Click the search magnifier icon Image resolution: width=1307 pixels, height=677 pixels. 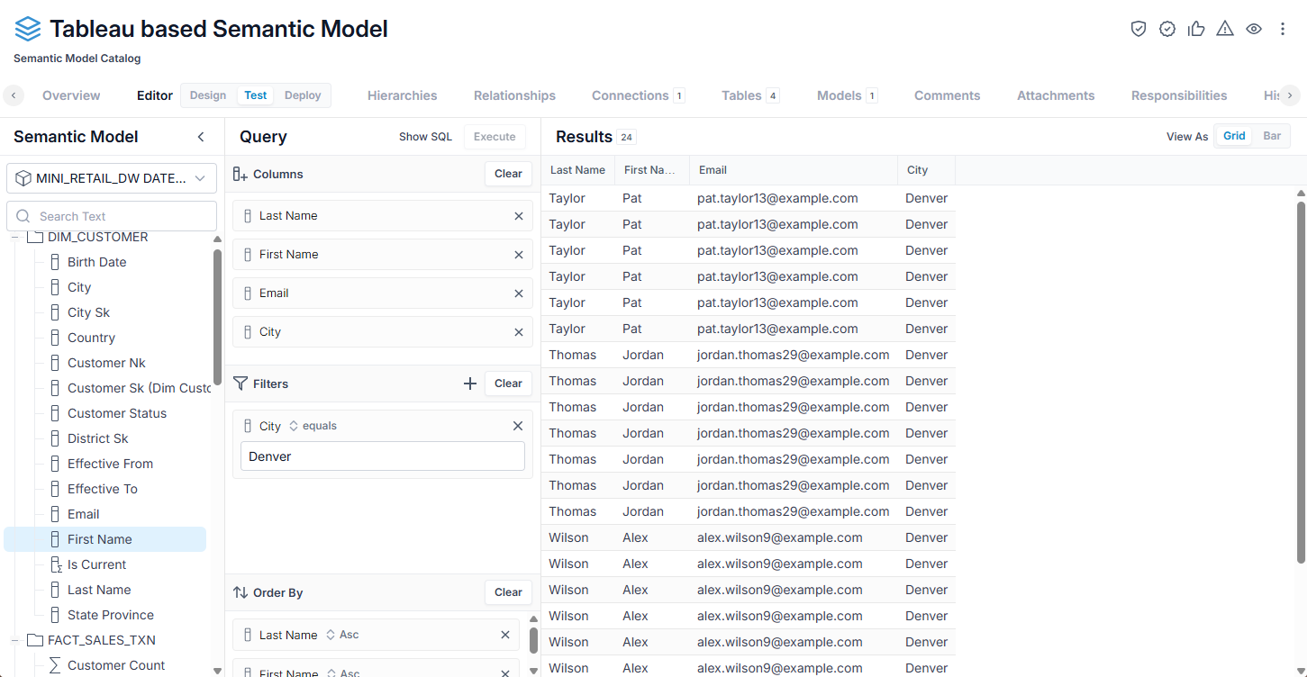click(x=24, y=216)
